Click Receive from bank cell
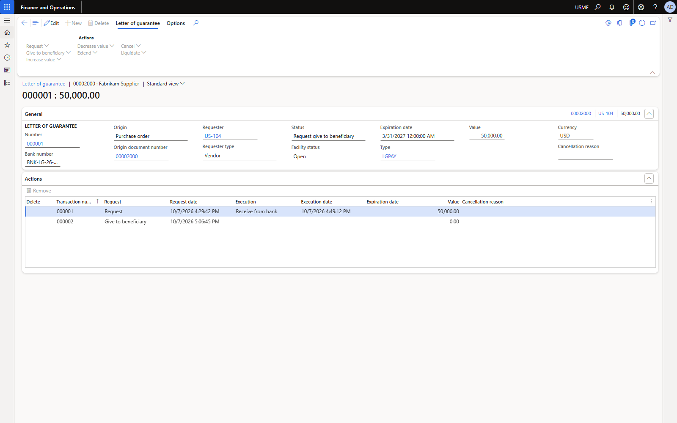The image size is (677, 423). 256,211
